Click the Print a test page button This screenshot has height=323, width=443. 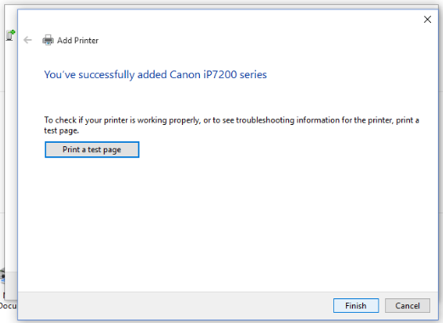click(x=92, y=150)
